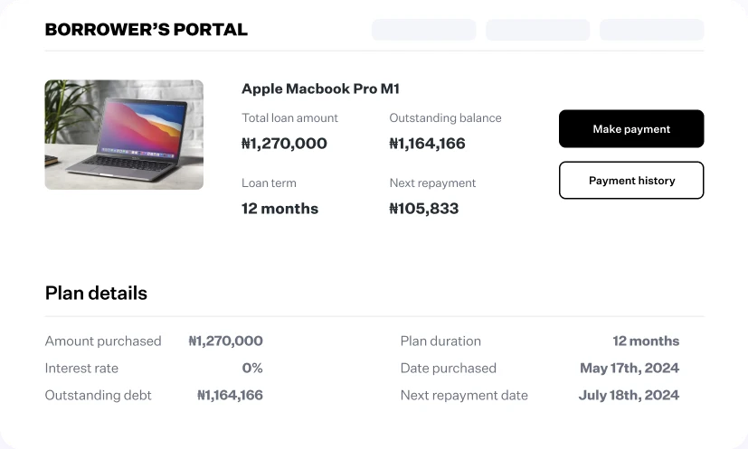Screen dimensions: 748x449
Task: Open the Payment history
Action: click(x=631, y=180)
